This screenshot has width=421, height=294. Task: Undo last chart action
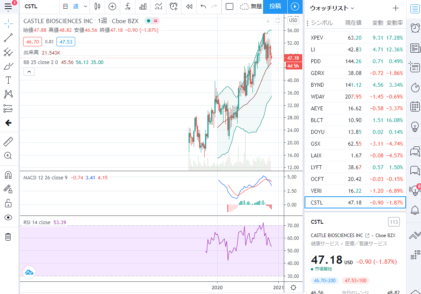pos(203,6)
